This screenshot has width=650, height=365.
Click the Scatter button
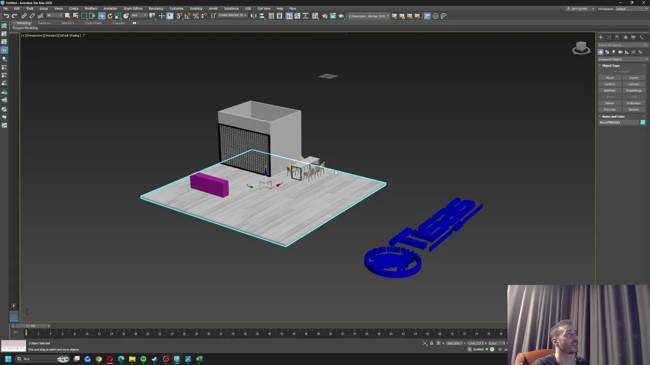pyautogui.click(x=634, y=78)
